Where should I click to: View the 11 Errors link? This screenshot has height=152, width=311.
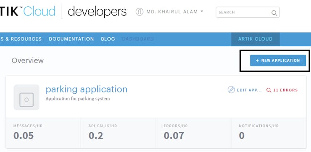point(282,90)
